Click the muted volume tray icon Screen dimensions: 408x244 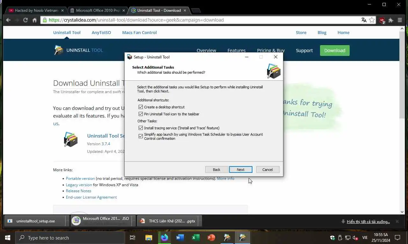[355, 238]
